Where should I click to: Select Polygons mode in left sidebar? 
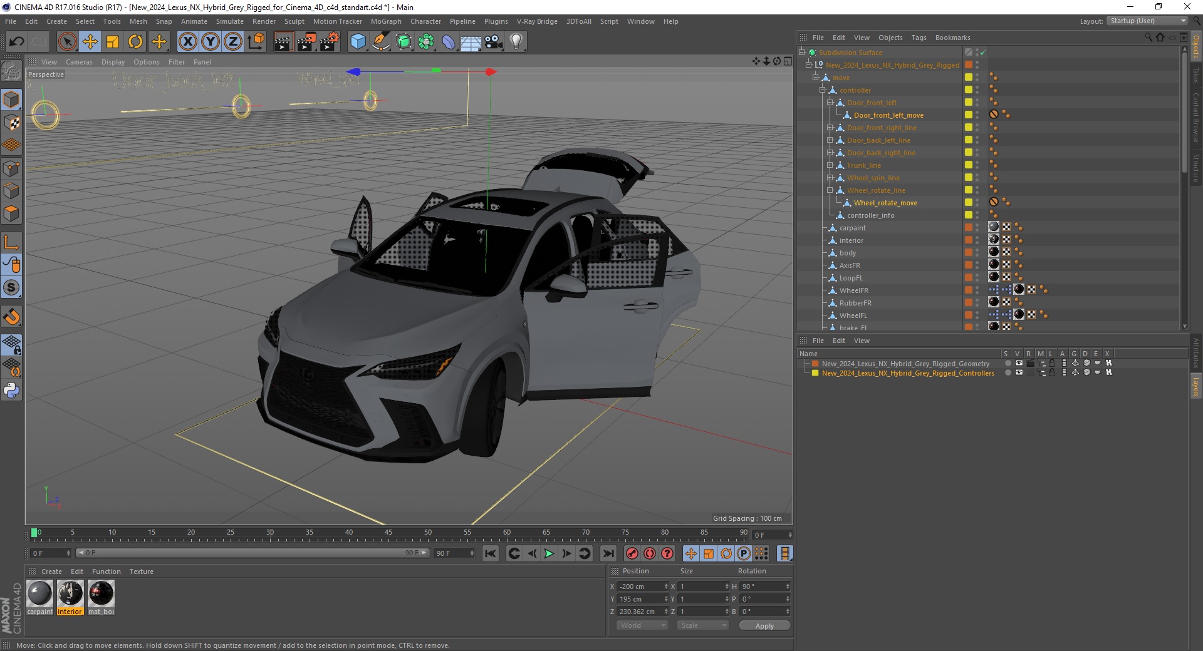click(11, 213)
